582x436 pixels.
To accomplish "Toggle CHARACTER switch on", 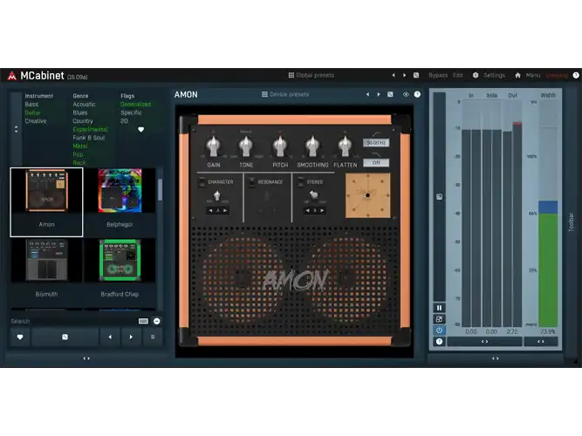I will coord(202,182).
